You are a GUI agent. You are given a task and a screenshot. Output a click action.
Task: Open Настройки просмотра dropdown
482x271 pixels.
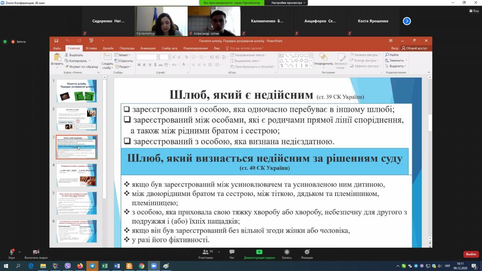tap(289, 3)
